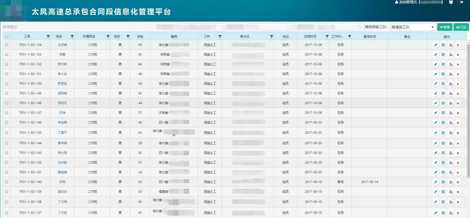Open QR code for TF01-1-SD-140
Viewport: 470px width, 218px height.
click(x=443, y=182)
